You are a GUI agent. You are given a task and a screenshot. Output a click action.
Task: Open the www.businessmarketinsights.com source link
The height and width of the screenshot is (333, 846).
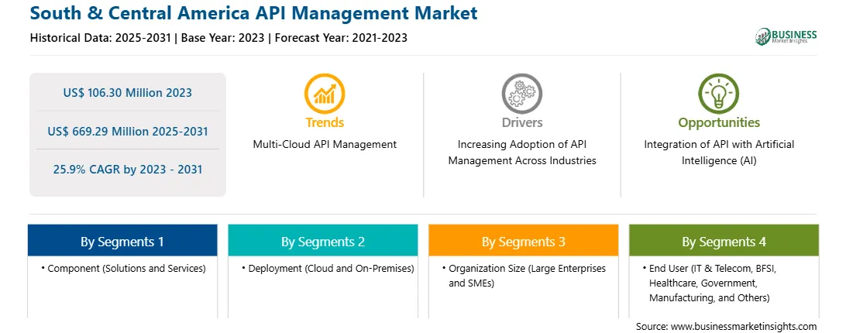[x=744, y=327]
